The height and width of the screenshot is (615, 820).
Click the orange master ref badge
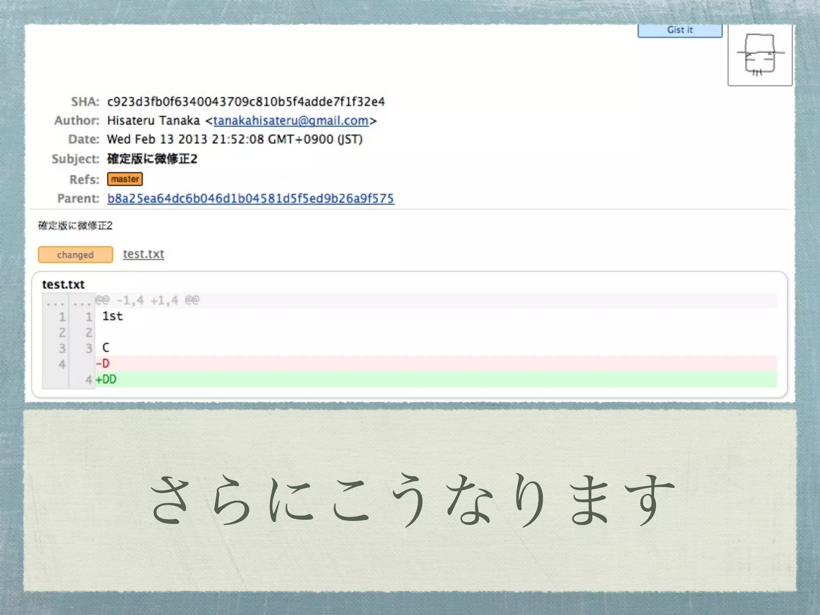[125, 179]
